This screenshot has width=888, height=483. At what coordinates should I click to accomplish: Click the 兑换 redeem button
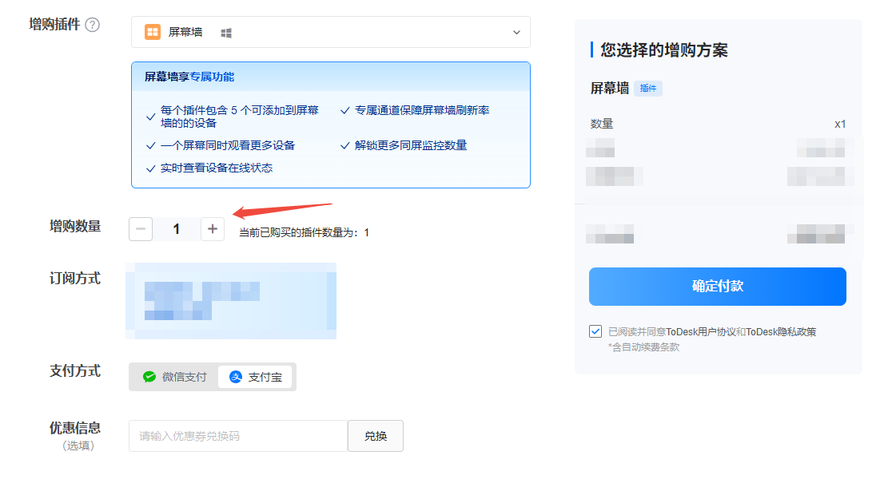[376, 436]
